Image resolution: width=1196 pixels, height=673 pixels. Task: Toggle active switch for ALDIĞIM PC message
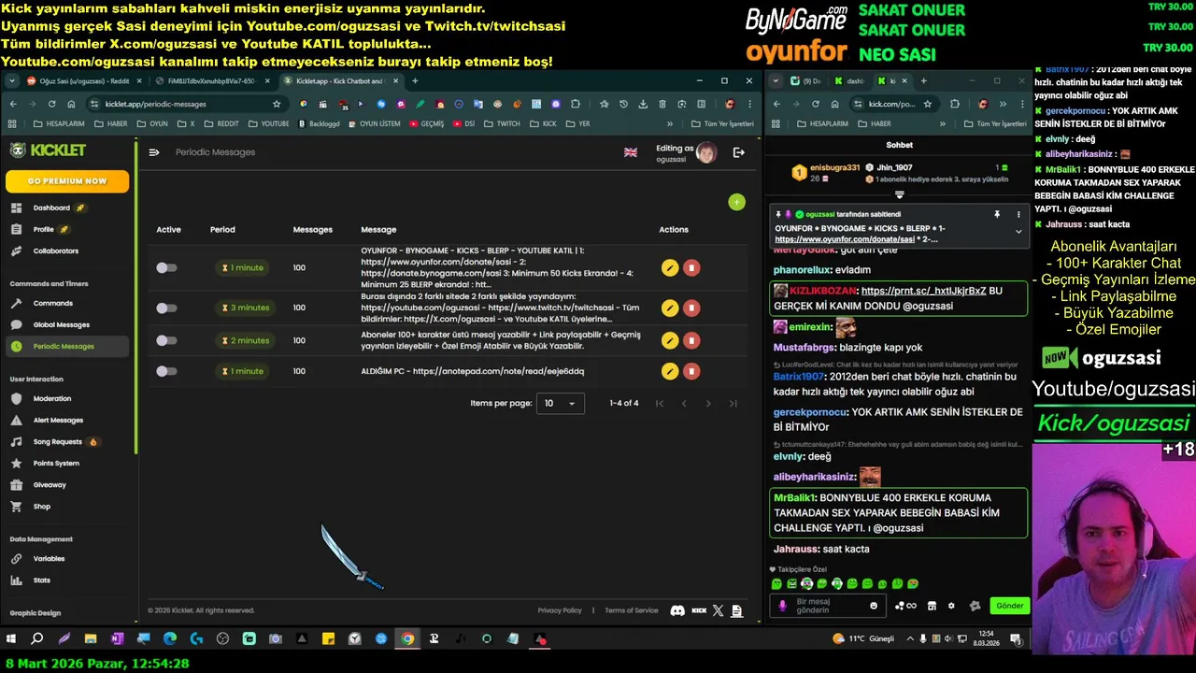[x=166, y=371]
